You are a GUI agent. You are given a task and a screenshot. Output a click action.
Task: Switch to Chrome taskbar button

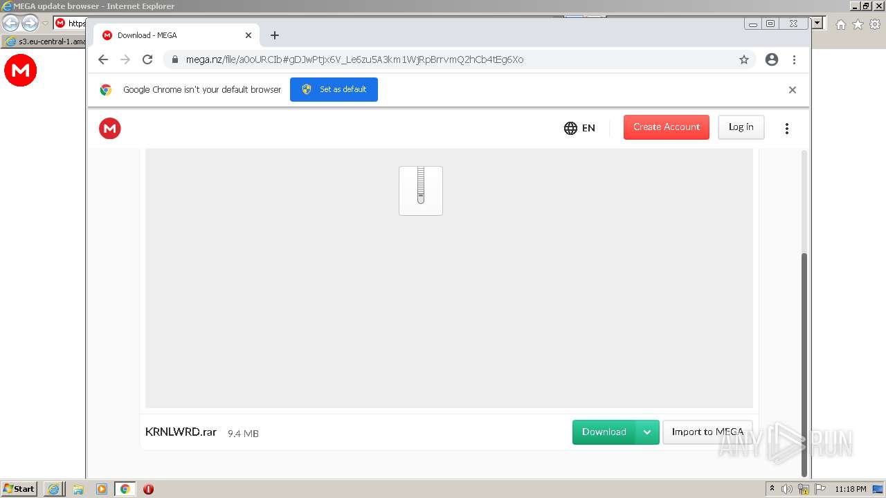(125, 489)
